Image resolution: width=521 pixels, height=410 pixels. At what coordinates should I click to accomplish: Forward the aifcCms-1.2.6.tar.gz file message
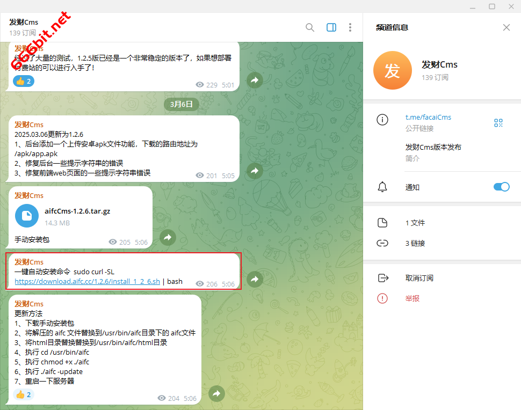[168, 237]
